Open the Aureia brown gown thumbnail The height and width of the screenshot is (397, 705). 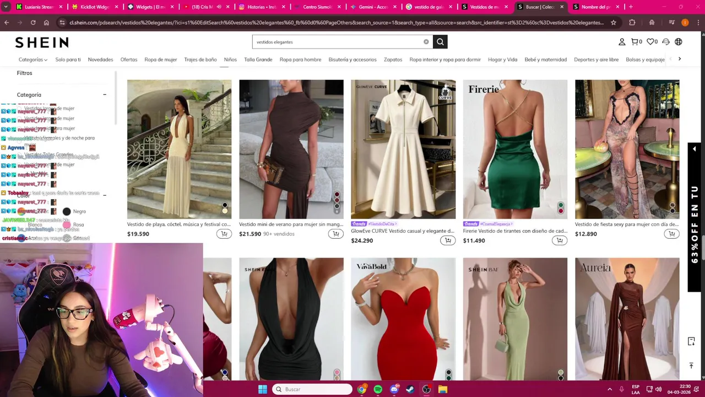point(627,319)
